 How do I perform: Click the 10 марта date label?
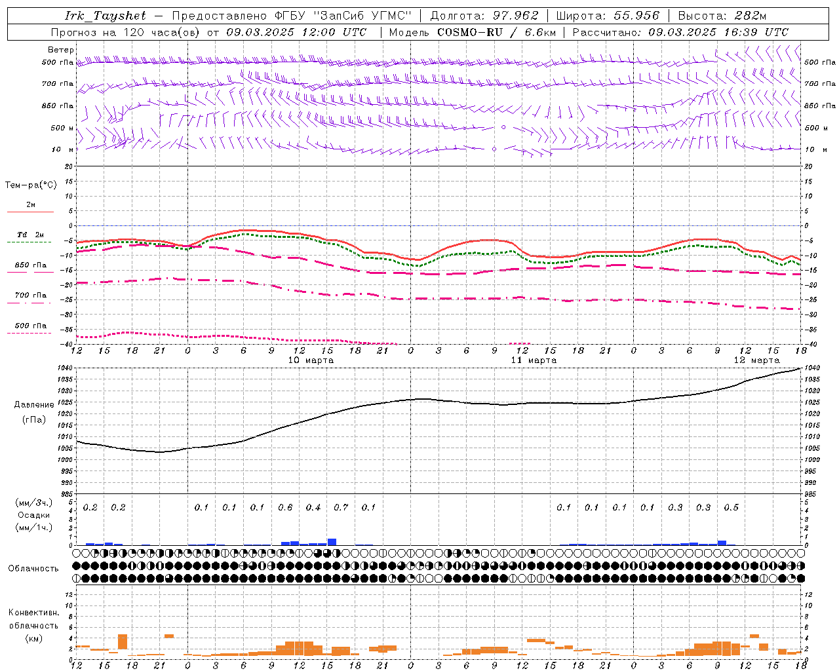point(311,360)
